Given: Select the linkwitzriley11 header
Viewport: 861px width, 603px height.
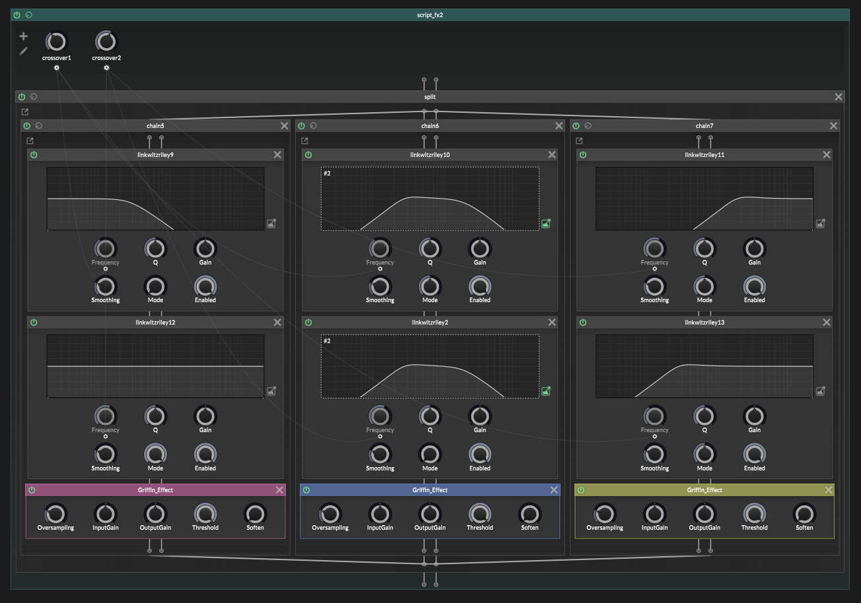Looking at the screenshot, I should [x=705, y=154].
